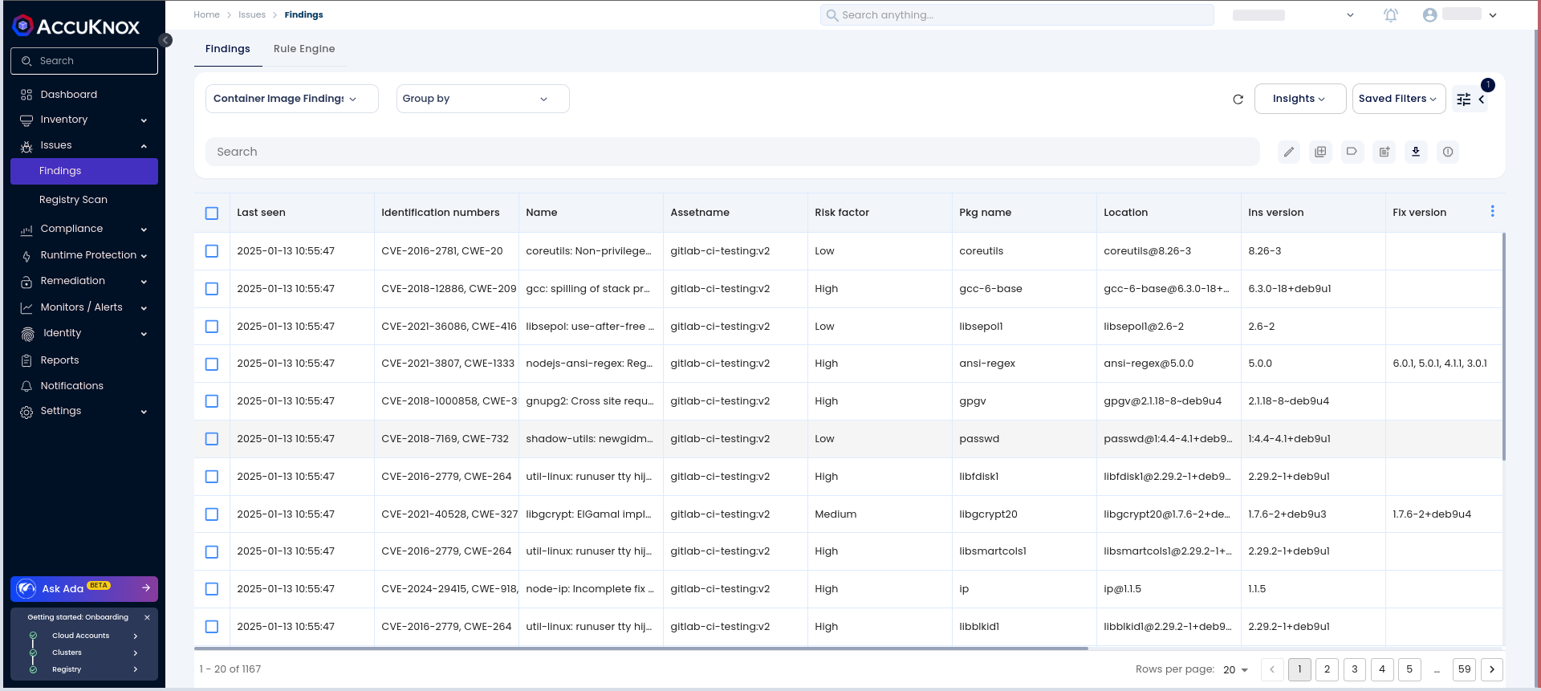Image resolution: width=1541 pixels, height=691 pixels.
Task: Go to page 4
Action: tap(1382, 669)
